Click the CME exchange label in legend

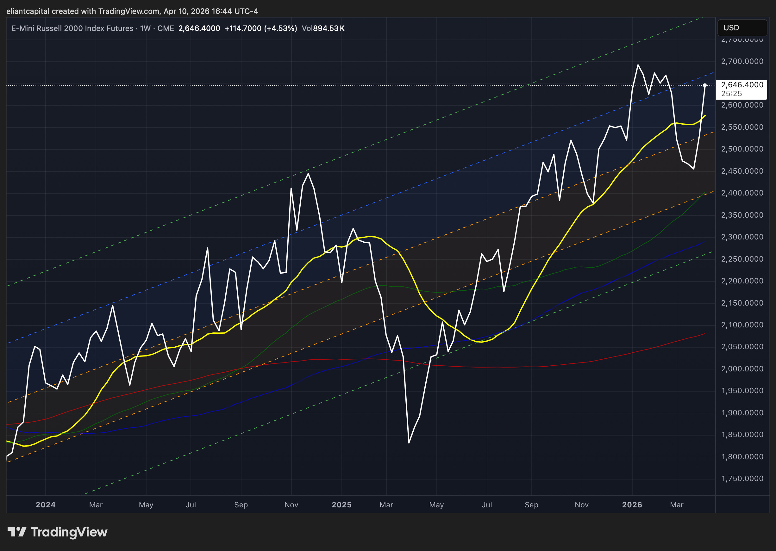[x=166, y=28]
